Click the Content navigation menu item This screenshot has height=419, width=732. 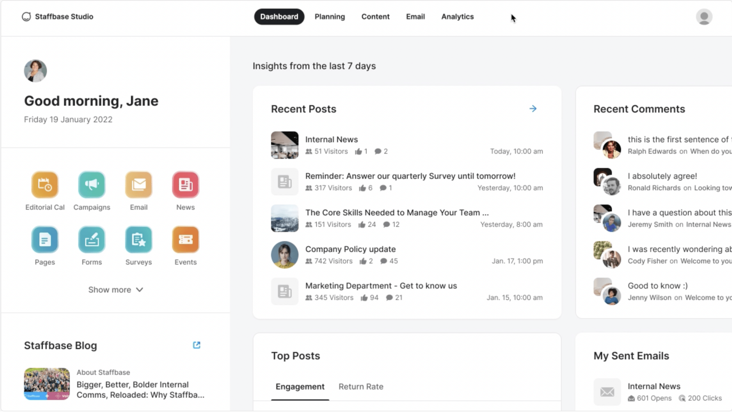pos(376,17)
